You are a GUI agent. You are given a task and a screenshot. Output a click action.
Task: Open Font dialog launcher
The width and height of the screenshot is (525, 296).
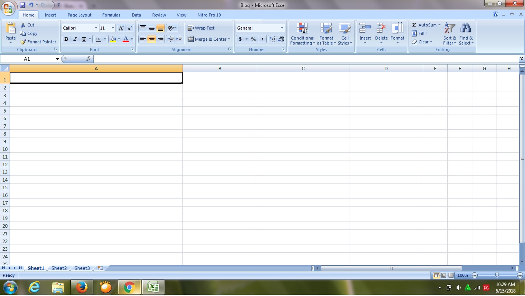pyautogui.click(x=132, y=50)
